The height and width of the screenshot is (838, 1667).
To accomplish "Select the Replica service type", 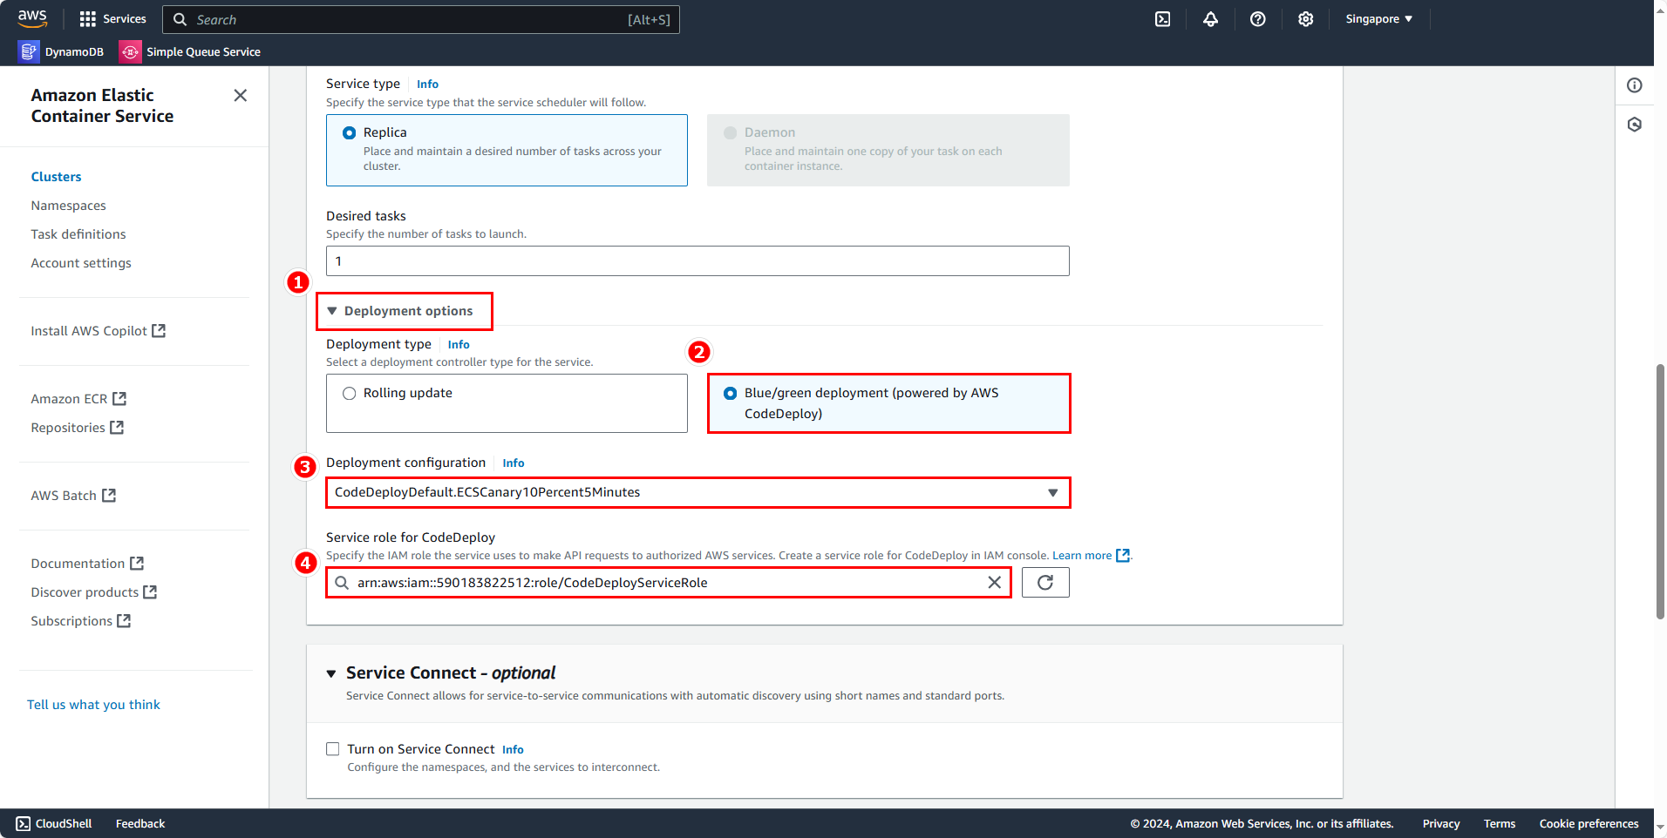I will 507,150.
